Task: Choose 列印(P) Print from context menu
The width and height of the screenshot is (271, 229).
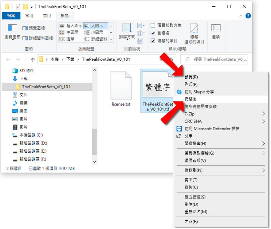Action: (x=220, y=84)
